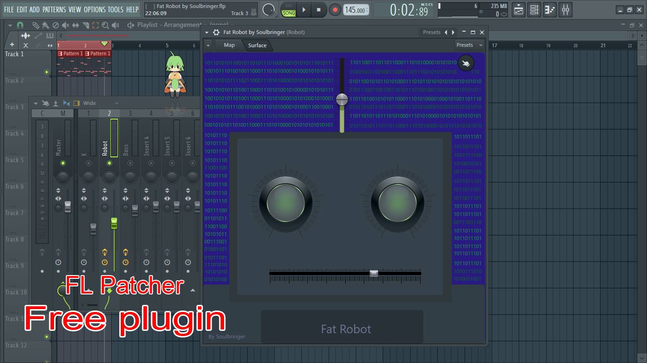Show the Mixer using the top toolbar icon
The image size is (647, 363).
click(x=566, y=9)
